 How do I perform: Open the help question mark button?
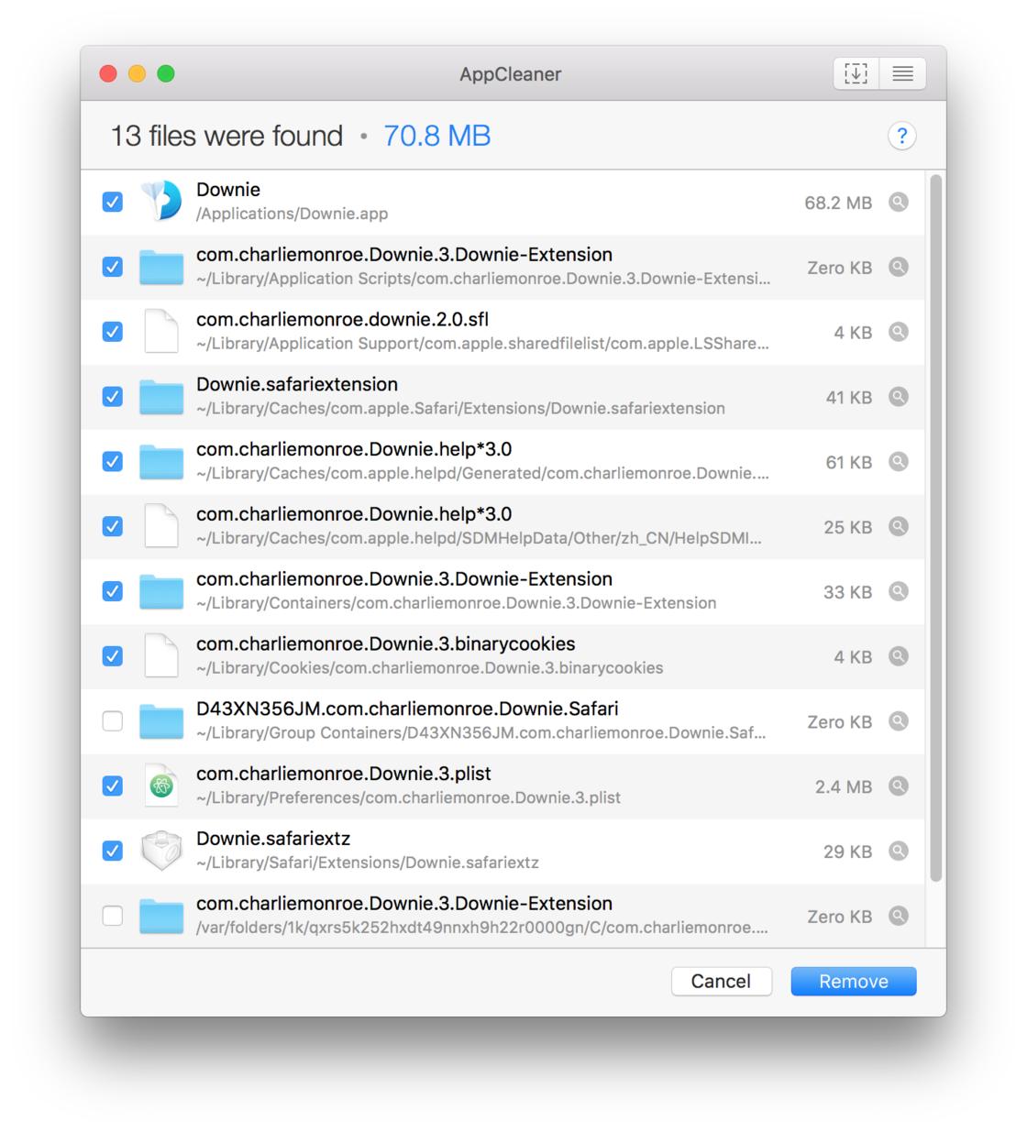click(x=902, y=137)
